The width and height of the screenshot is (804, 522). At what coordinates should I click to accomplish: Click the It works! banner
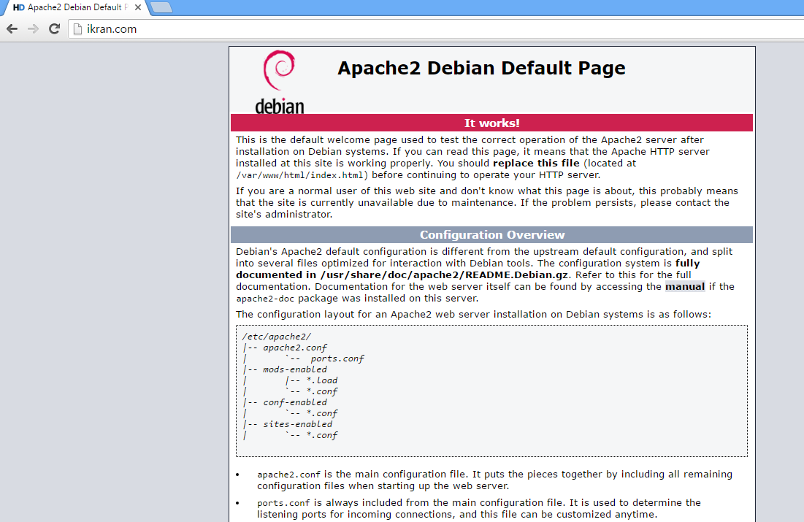coord(491,123)
